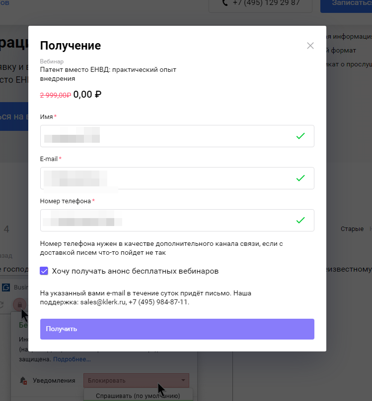Click the +7 (495) 129 29 87 phone button
Image resolution: width=372 pixels, height=401 pixels.
tap(261, 5)
